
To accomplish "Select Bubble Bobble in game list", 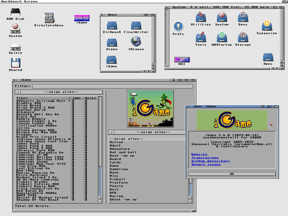I will pos(31,119).
